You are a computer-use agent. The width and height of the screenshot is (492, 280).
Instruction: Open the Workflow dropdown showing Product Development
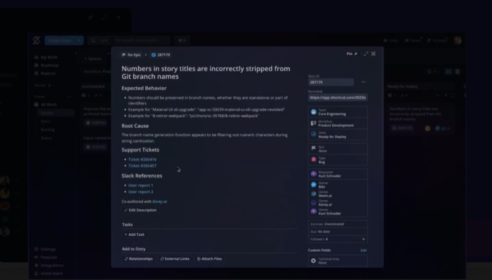click(338, 124)
